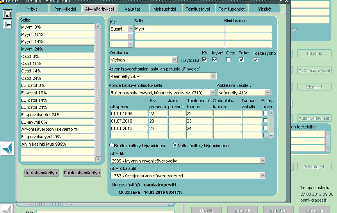Viewport: 337px width, 213px height.
Task: Open the Verokanta Yleinen dropdown
Action: (x=175, y=60)
